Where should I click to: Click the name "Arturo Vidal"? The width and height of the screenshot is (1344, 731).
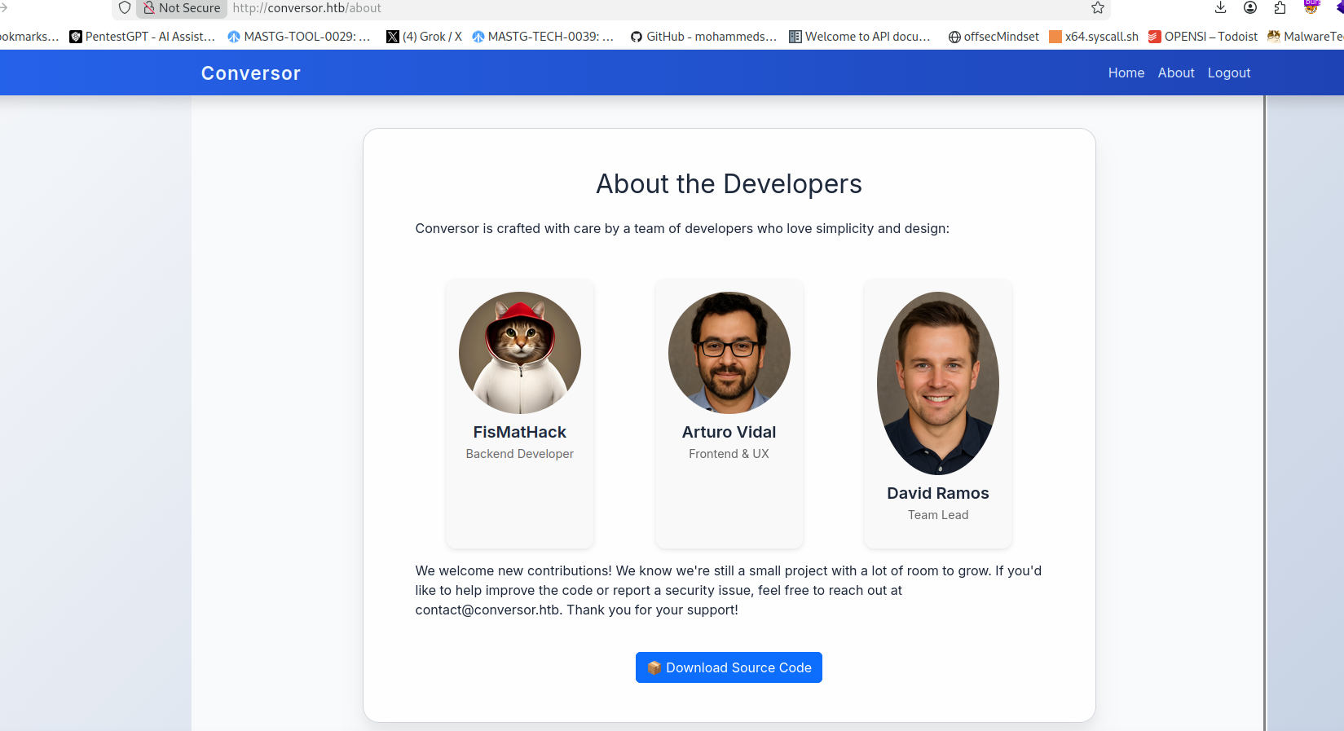point(729,432)
